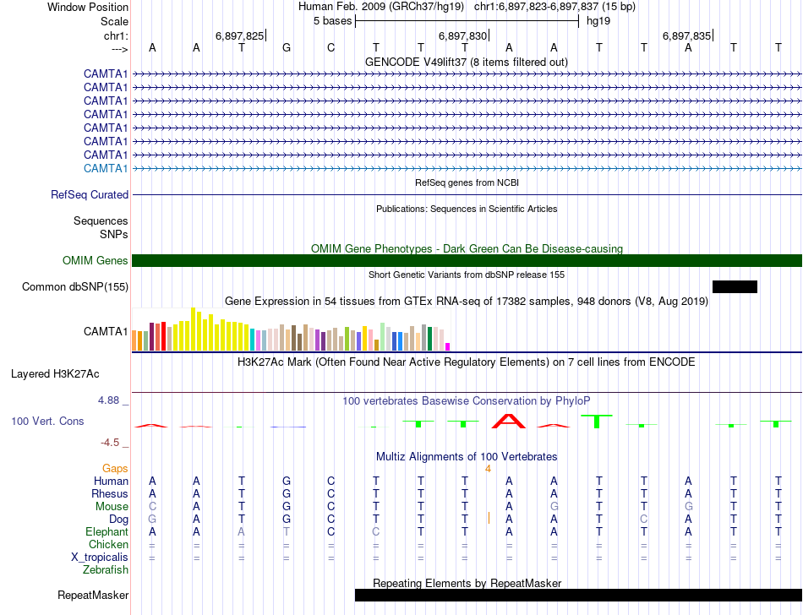Viewport: 803px width, 615px height.
Task: Click the Layered H3K27Ac track label
Action: pos(55,373)
